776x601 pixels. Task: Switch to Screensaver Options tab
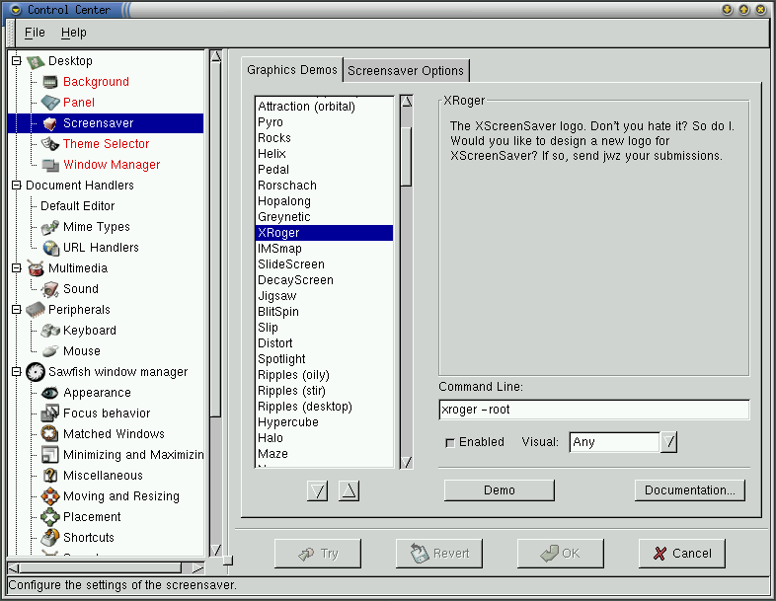[405, 71]
